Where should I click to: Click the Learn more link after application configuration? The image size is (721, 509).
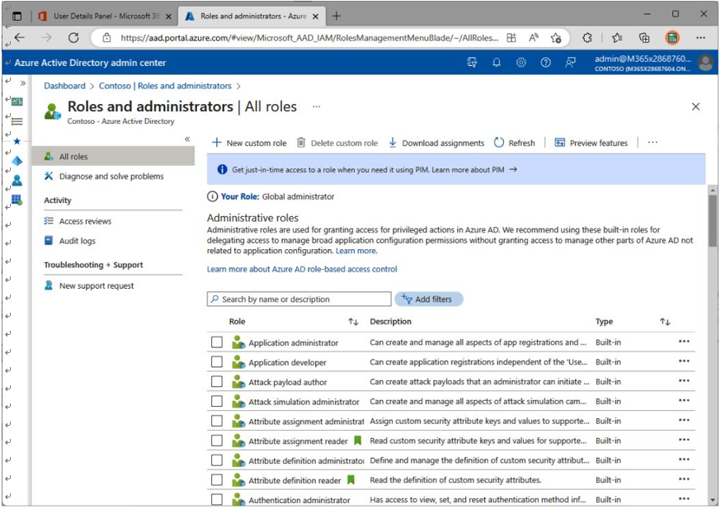(x=356, y=251)
